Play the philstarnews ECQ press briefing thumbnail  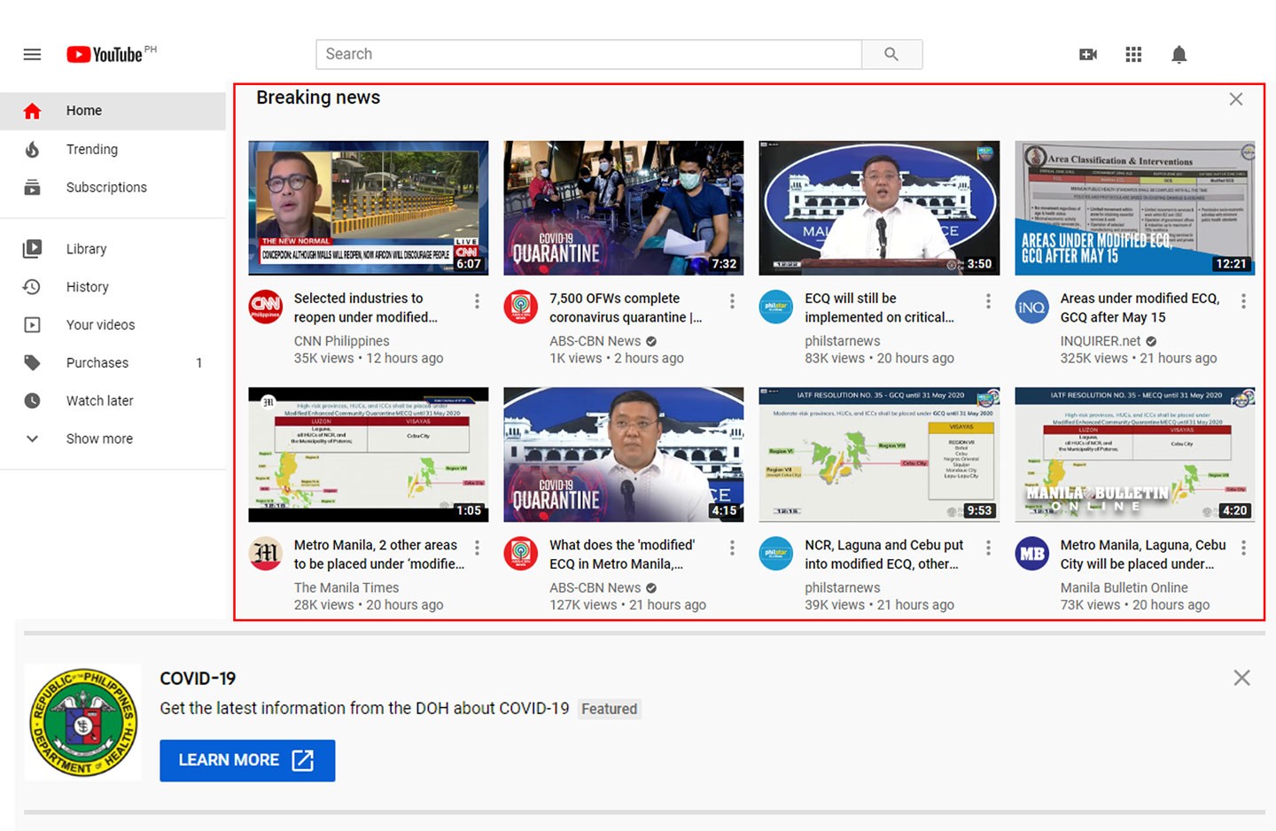click(x=878, y=208)
